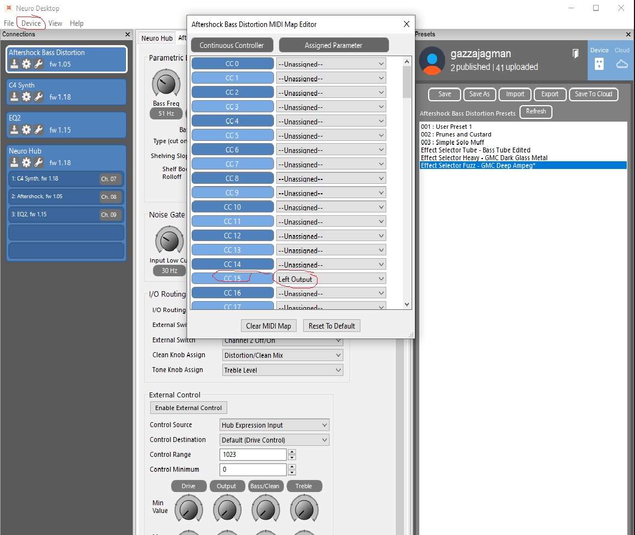Viewport: 635px width, 535px height.
Task: Toggle the Bass/Clean external control button
Action: [x=265, y=486]
